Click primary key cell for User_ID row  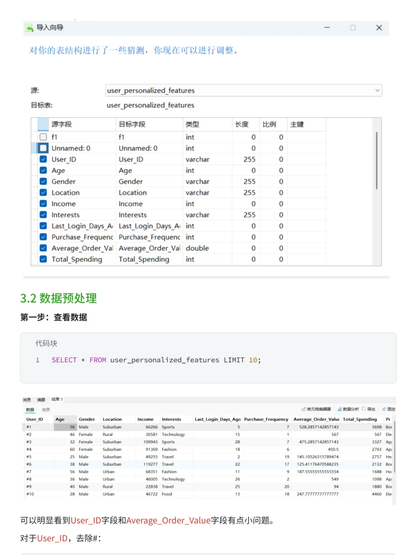[307, 159]
